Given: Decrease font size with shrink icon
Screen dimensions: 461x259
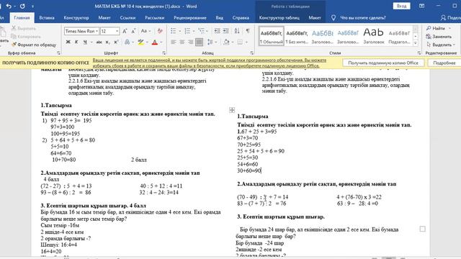Looking at the screenshot, I should (x=133, y=31).
